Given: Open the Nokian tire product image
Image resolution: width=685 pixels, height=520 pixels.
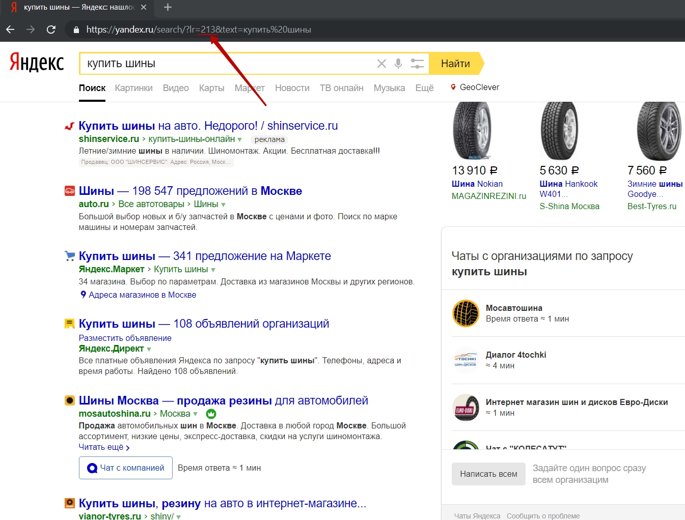Looking at the screenshot, I should (472, 131).
